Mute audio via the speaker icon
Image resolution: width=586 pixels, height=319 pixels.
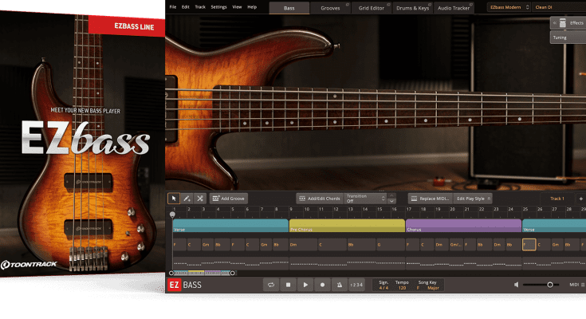(x=517, y=285)
